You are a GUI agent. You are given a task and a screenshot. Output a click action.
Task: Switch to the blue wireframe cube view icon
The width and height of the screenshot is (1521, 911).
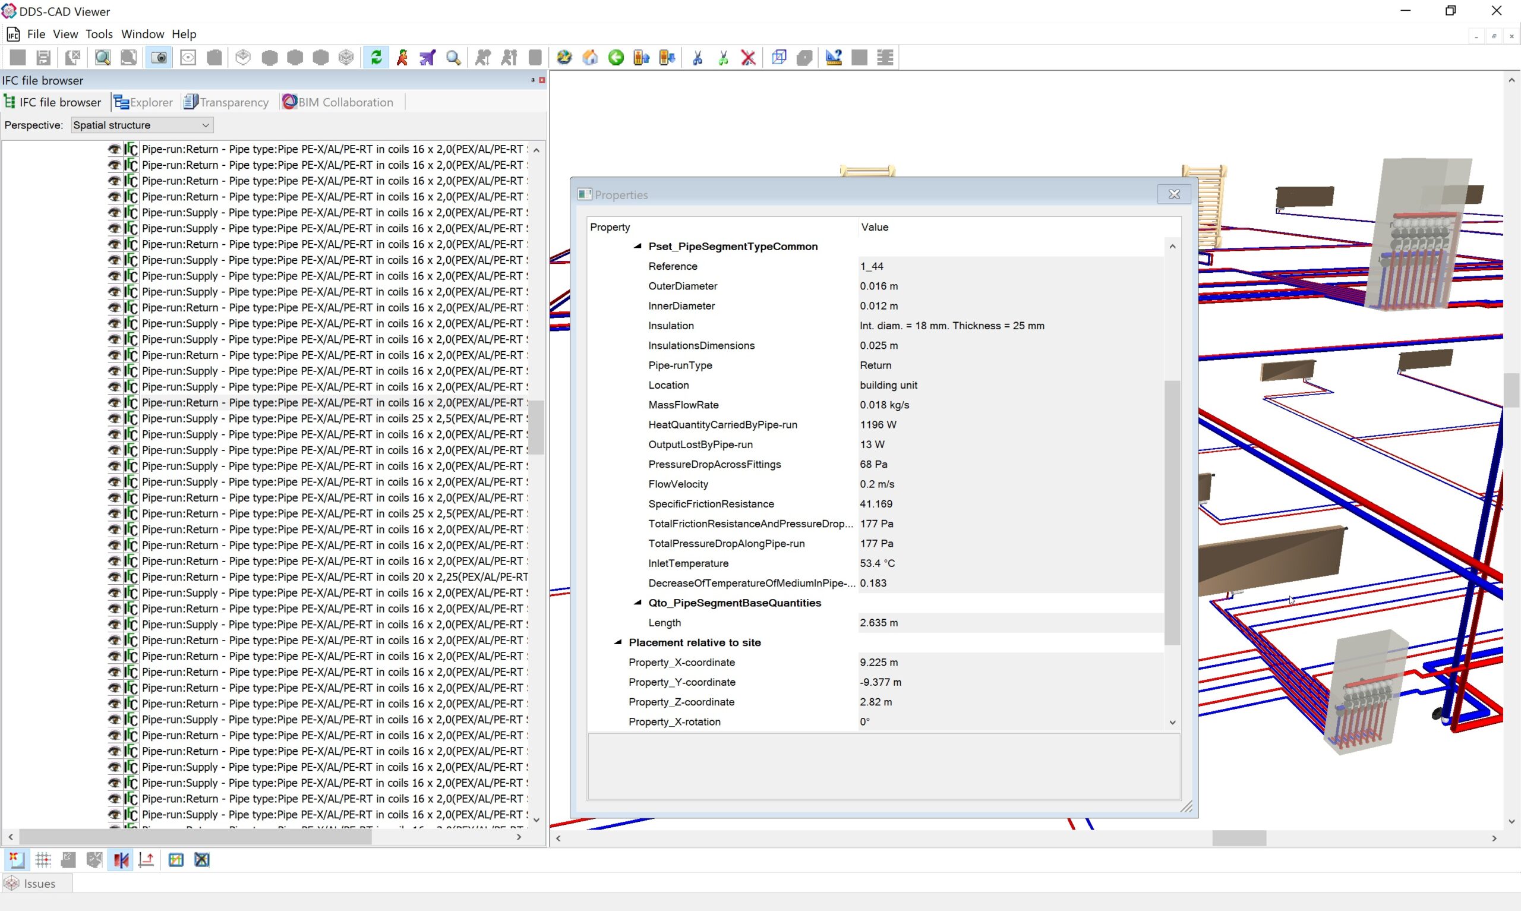click(778, 58)
